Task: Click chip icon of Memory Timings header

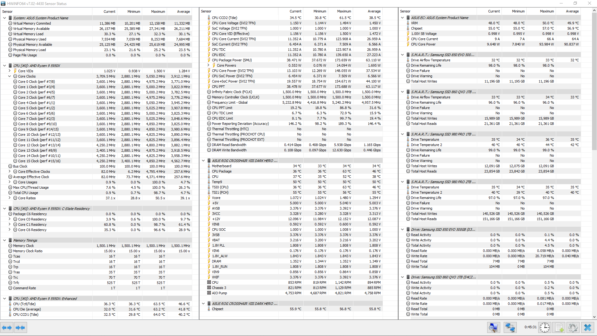Action: point(10,240)
